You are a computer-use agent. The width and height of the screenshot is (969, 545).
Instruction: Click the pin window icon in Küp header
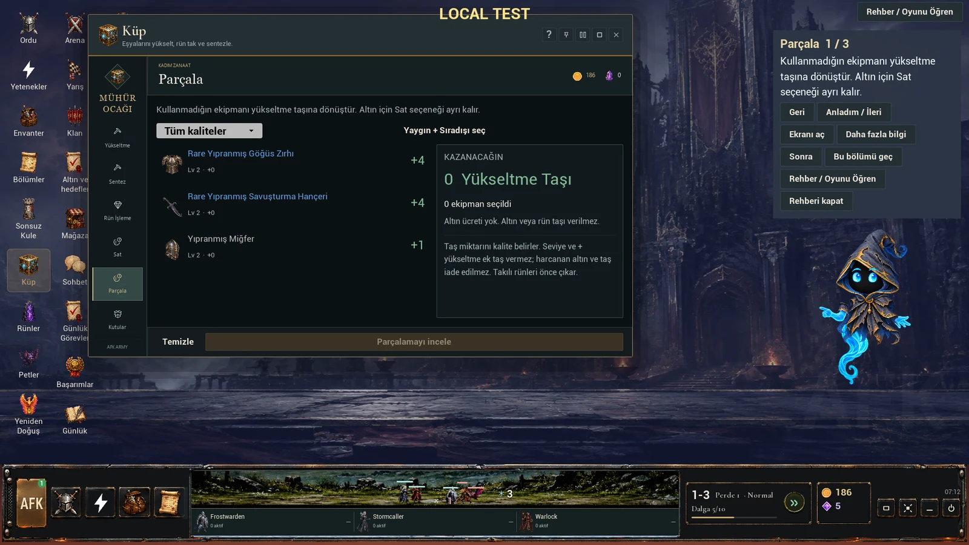point(566,35)
